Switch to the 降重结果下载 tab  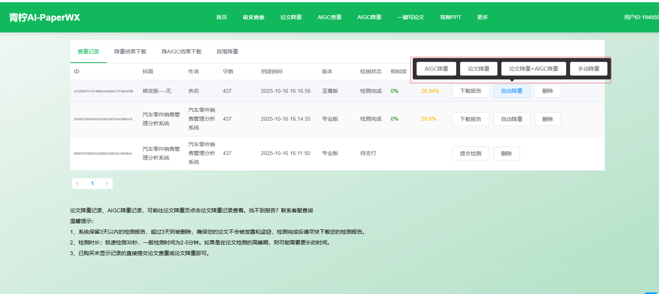130,52
